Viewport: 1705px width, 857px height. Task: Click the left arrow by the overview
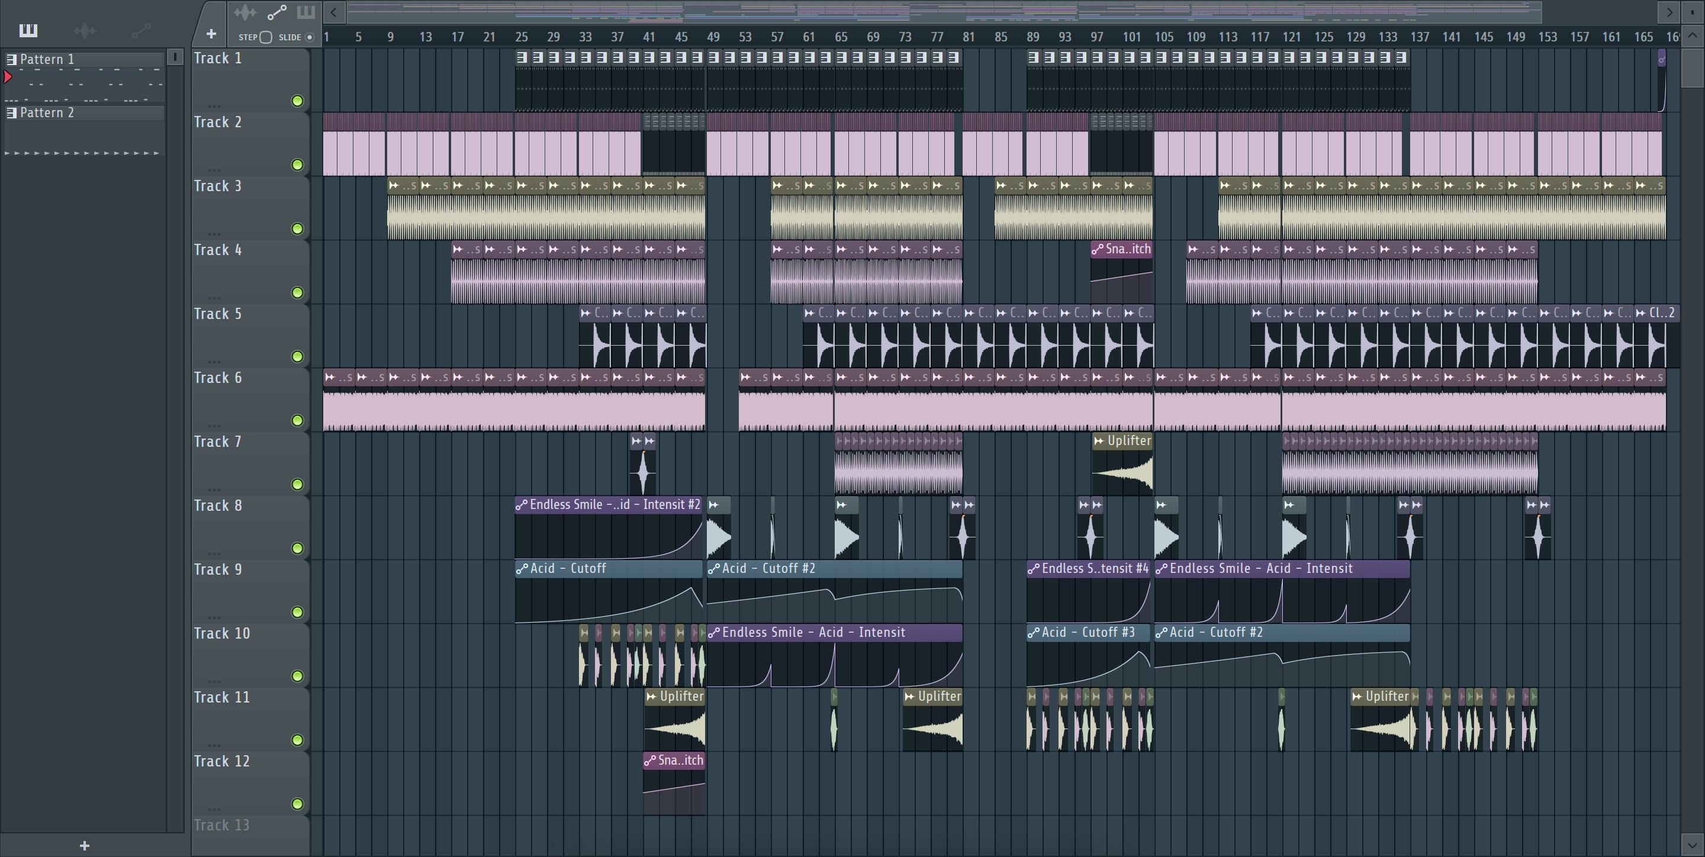[333, 11]
